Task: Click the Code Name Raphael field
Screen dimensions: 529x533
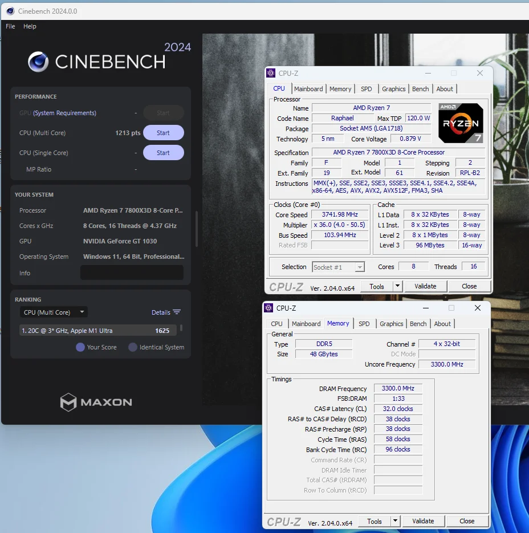Action: (x=343, y=118)
